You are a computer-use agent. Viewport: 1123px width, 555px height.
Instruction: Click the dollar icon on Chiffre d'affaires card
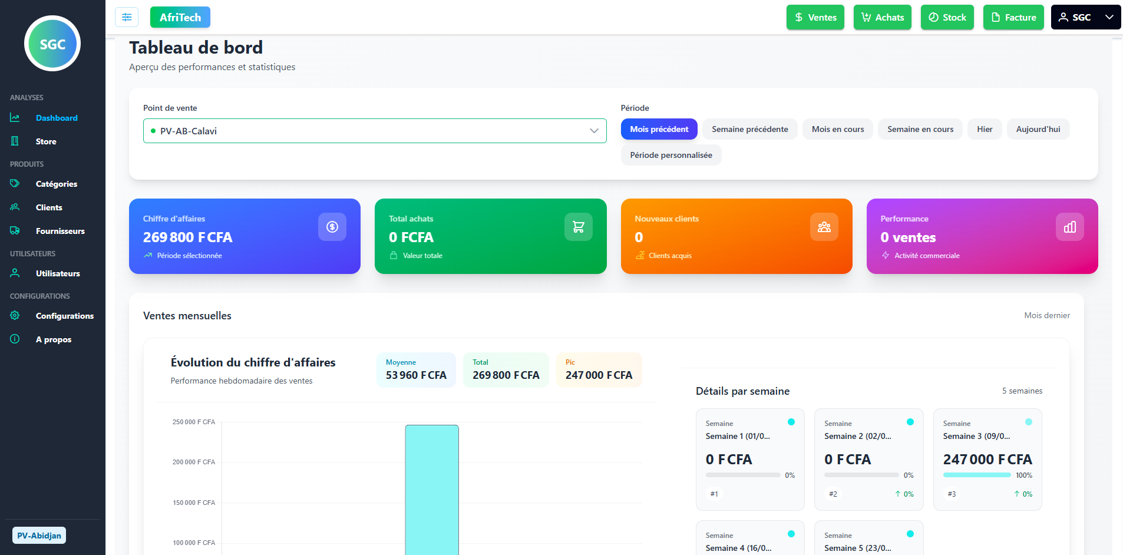332,227
